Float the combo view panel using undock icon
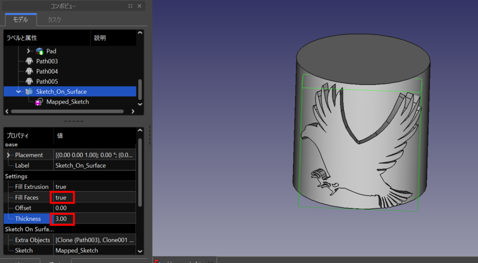Screen dimensions: 478x263 click(x=130, y=6)
